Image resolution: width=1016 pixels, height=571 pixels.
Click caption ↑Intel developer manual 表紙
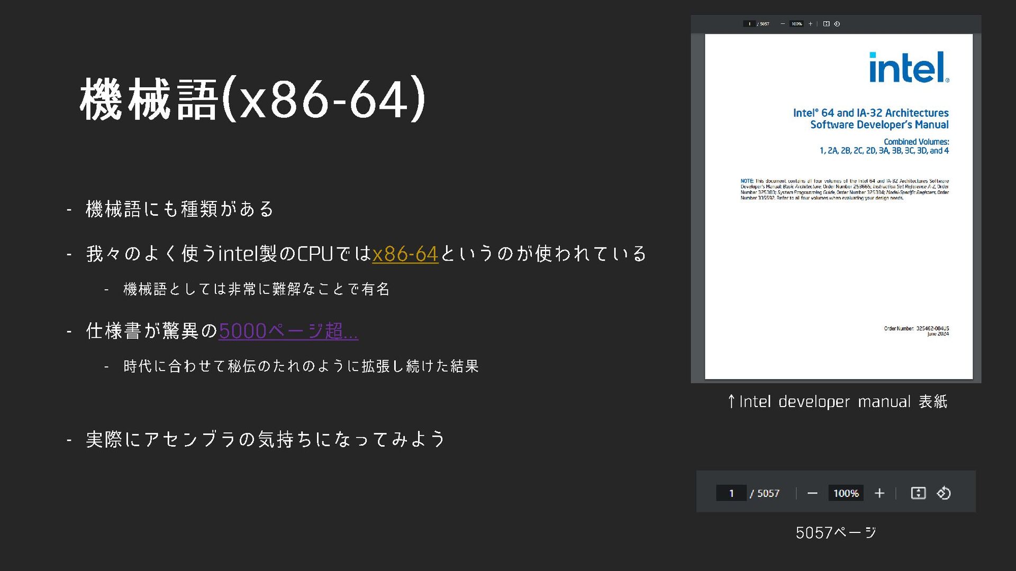click(x=837, y=402)
